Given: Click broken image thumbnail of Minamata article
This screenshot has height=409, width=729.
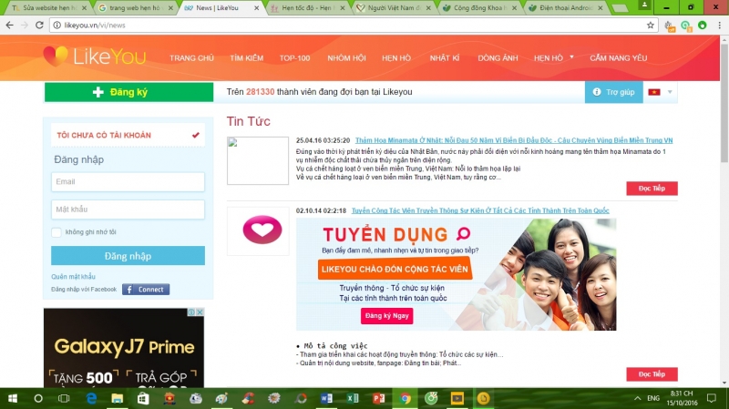Looking at the screenshot, I should click(x=258, y=160).
